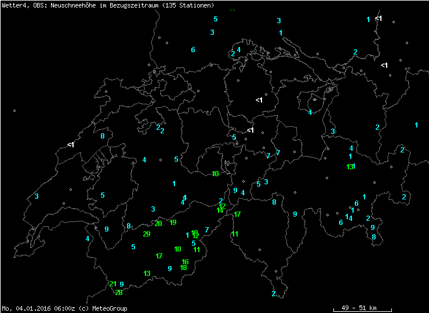Click the cyan 9 left of green 18
The image size is (429, 313).
170,269
